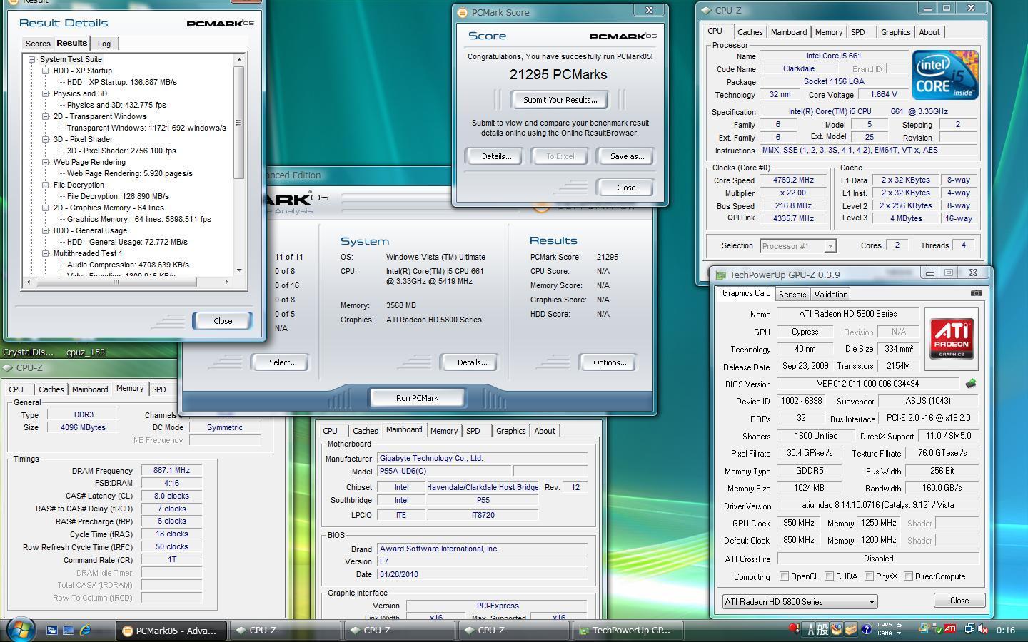1028x642 pixels.
Task: Click scroll-down arrow in Result Details list
Action: coord(239,270)
